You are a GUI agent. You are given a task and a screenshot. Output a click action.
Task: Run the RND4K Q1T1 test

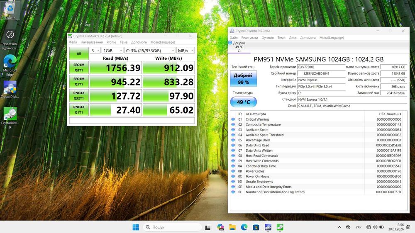click(79, 110)
